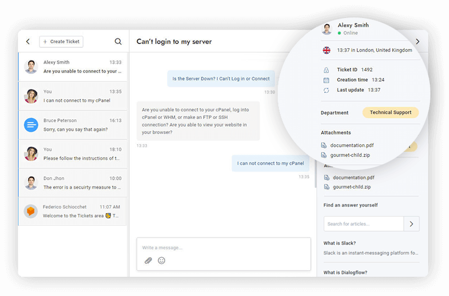
Task: Focus the Write a message box
Action: [x=223, y=248]
